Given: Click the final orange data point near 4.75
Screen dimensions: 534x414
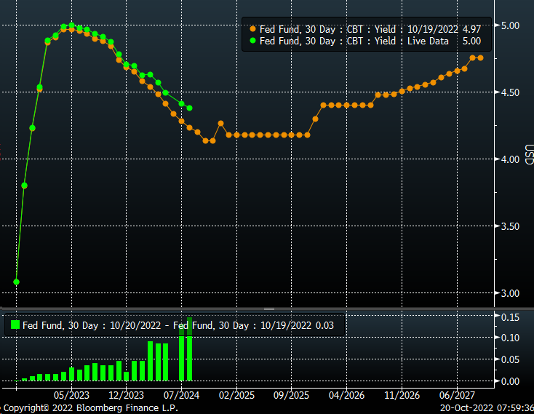Looking at the screenshot, I should click(481, 58).
